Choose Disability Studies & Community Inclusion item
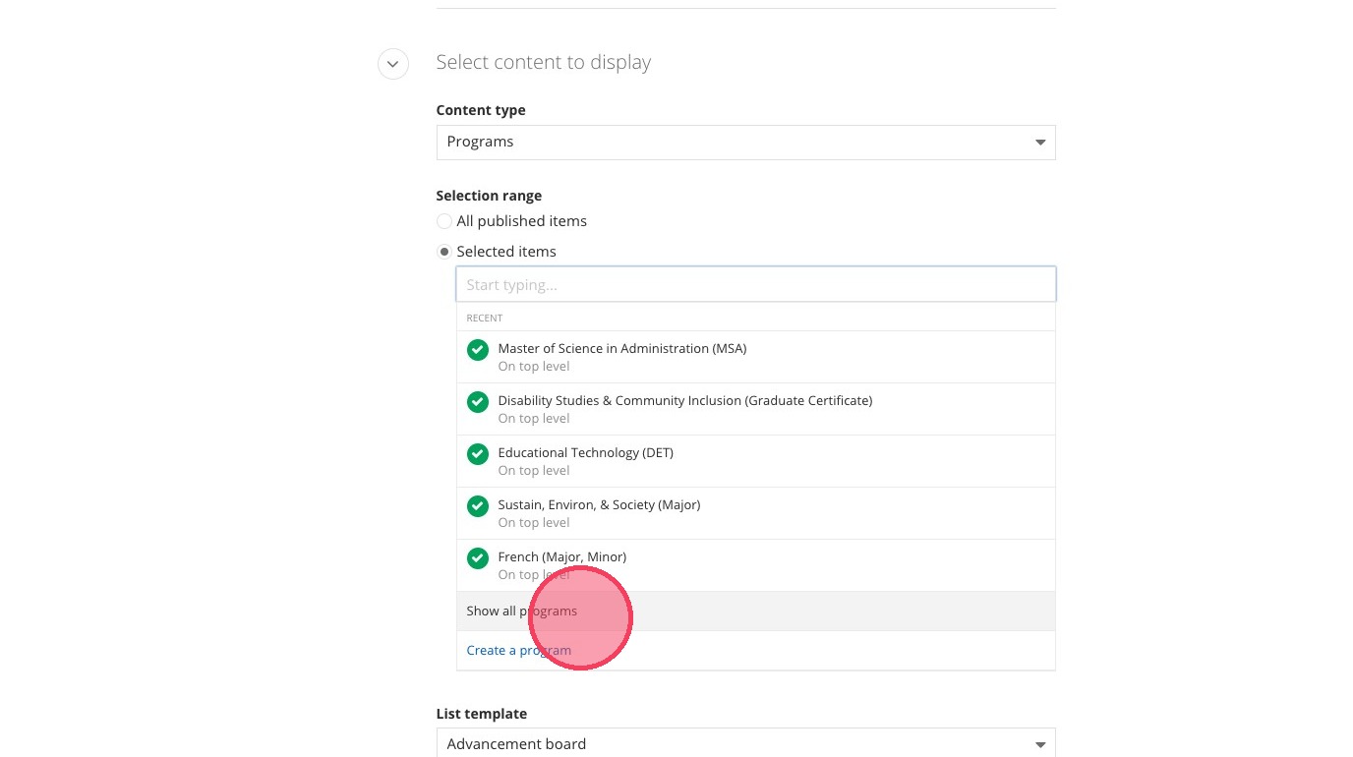The height and width of the screenshot is (757, 1353). tap(684, 401)
